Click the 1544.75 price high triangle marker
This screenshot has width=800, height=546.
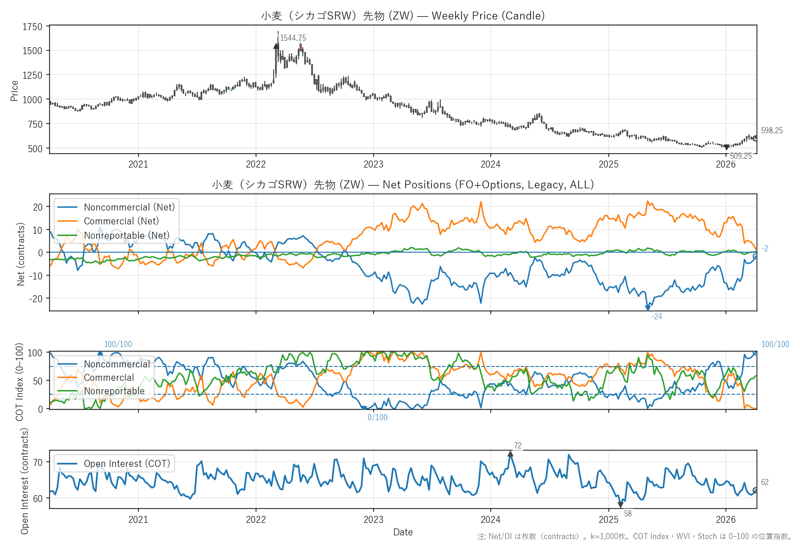(276, 46)
